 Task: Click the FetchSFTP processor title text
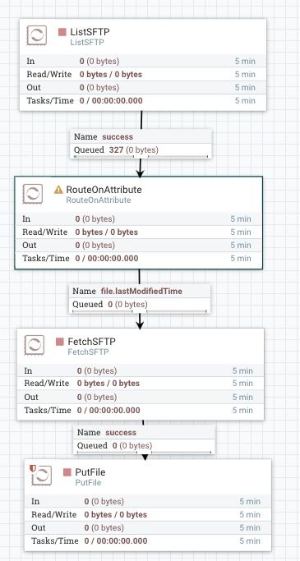pos(92,342)
